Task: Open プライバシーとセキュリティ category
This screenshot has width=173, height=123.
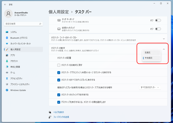Action: tap(24, 84)
